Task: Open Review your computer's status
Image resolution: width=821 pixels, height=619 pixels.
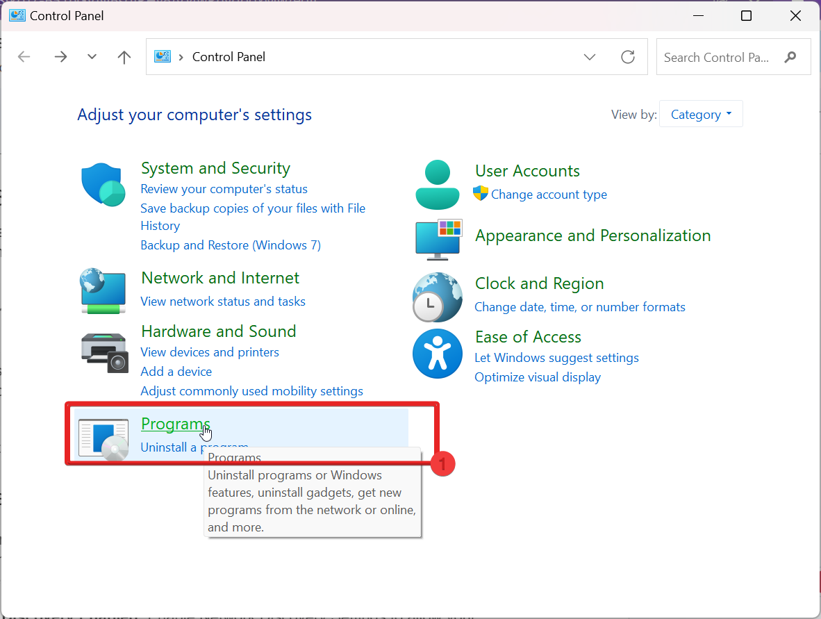Action: 224,189
